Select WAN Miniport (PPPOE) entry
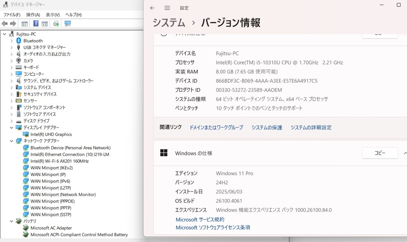Image resolution: width=407 pixels, height=242 pixels. [52, 201]
